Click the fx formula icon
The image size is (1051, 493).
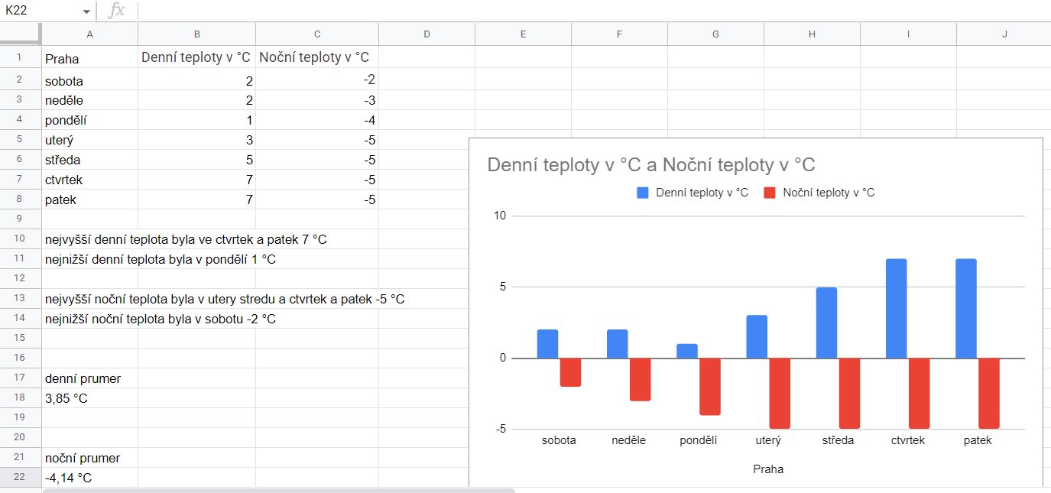tap(116, 11)
